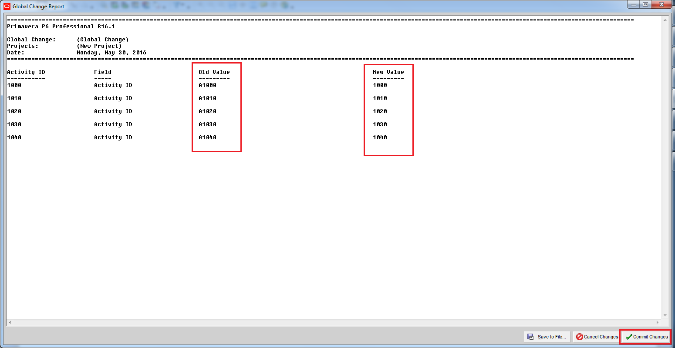This screenshot has height=348, width=675.
Task: Click the Primavera P6 Professional R16.1 text
Action: 61,27
